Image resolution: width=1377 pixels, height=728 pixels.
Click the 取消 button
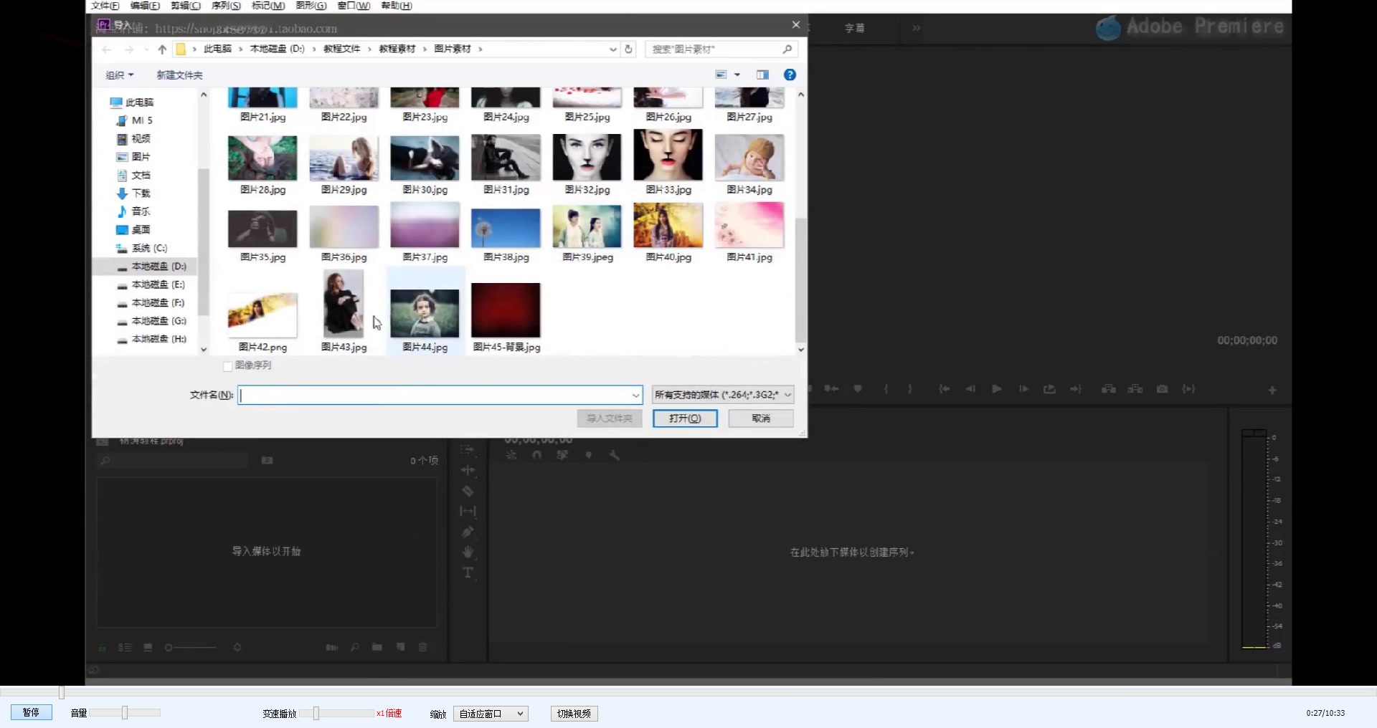coord(761,418)
